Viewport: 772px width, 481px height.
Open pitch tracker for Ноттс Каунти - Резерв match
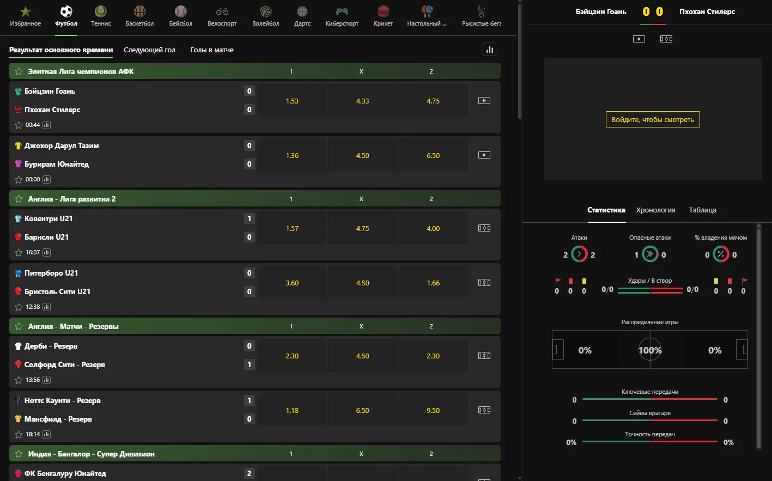[x=484, y=410]
